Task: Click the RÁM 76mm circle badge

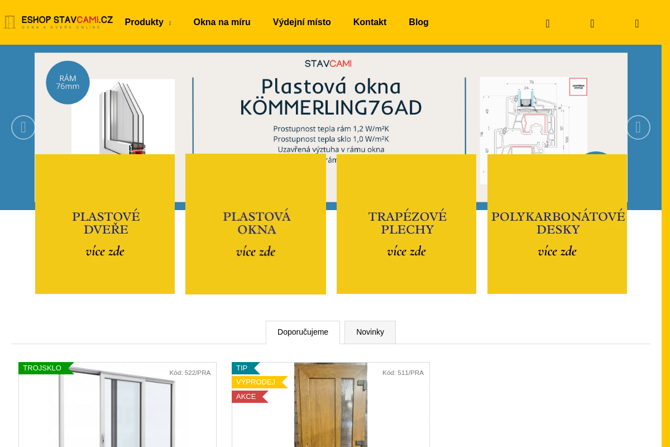Action: pos(68,83)
